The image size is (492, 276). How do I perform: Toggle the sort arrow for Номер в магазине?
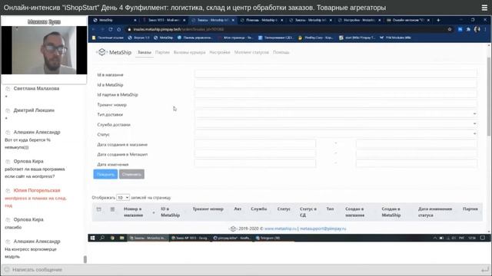click(x=154, y=212)
